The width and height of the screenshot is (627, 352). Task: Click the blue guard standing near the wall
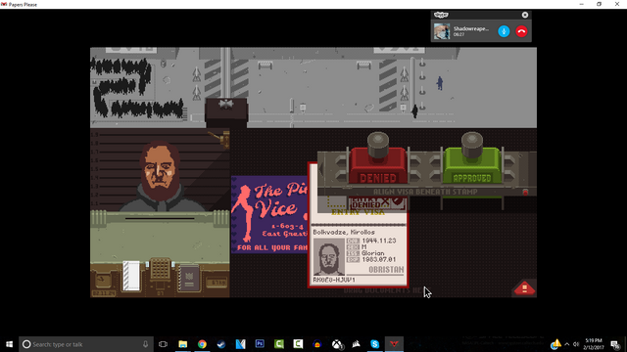(440, 83)
